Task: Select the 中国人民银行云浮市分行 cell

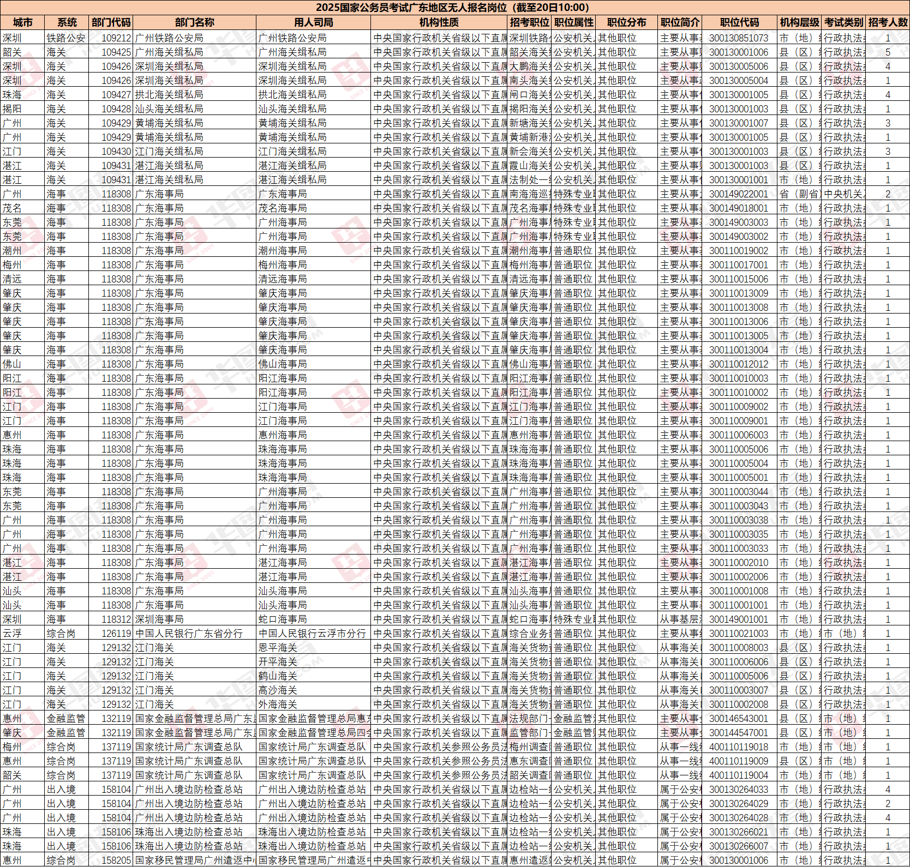Action: [x=312, y=634]
